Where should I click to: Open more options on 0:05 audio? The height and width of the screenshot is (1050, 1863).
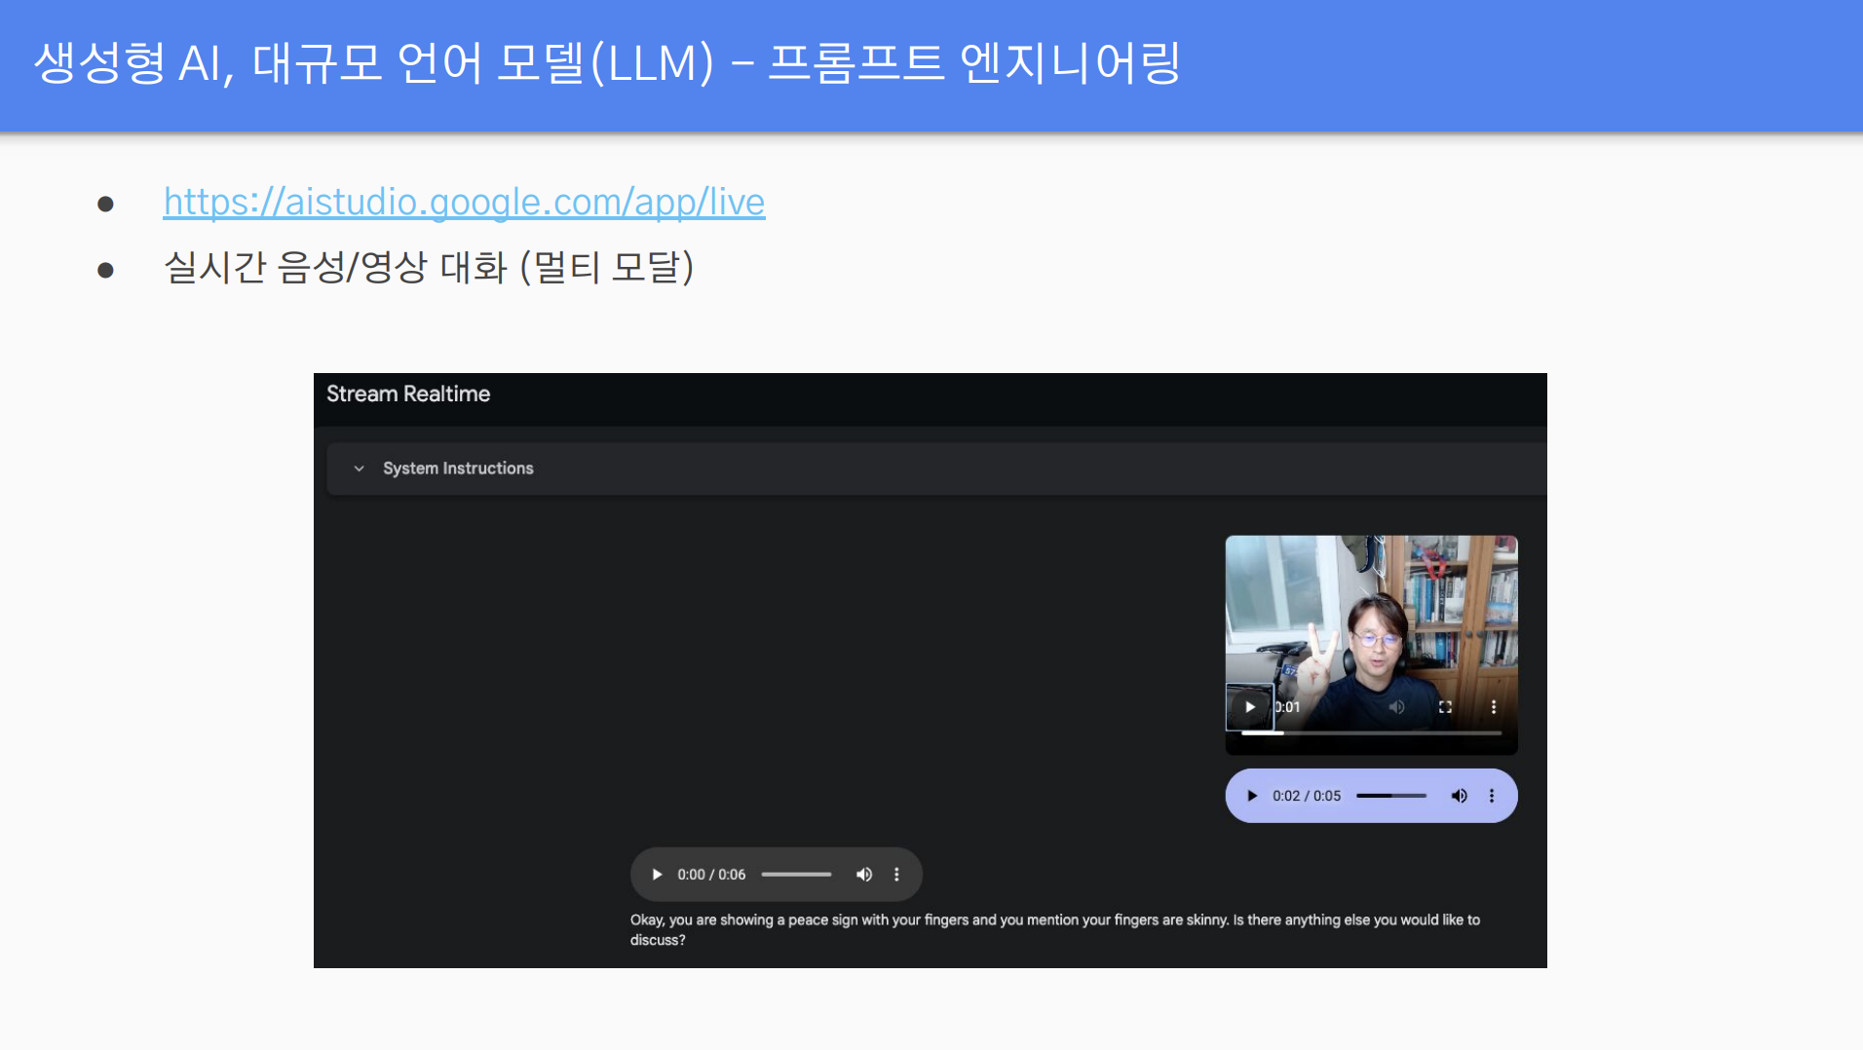[x=1492, y=796]
